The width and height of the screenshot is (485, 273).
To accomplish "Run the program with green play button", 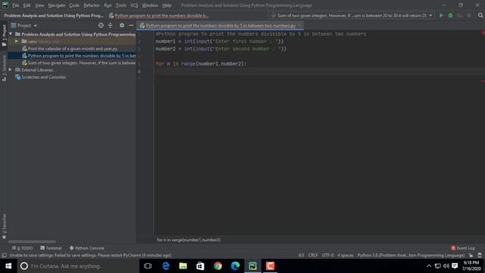I will (441, 15).
